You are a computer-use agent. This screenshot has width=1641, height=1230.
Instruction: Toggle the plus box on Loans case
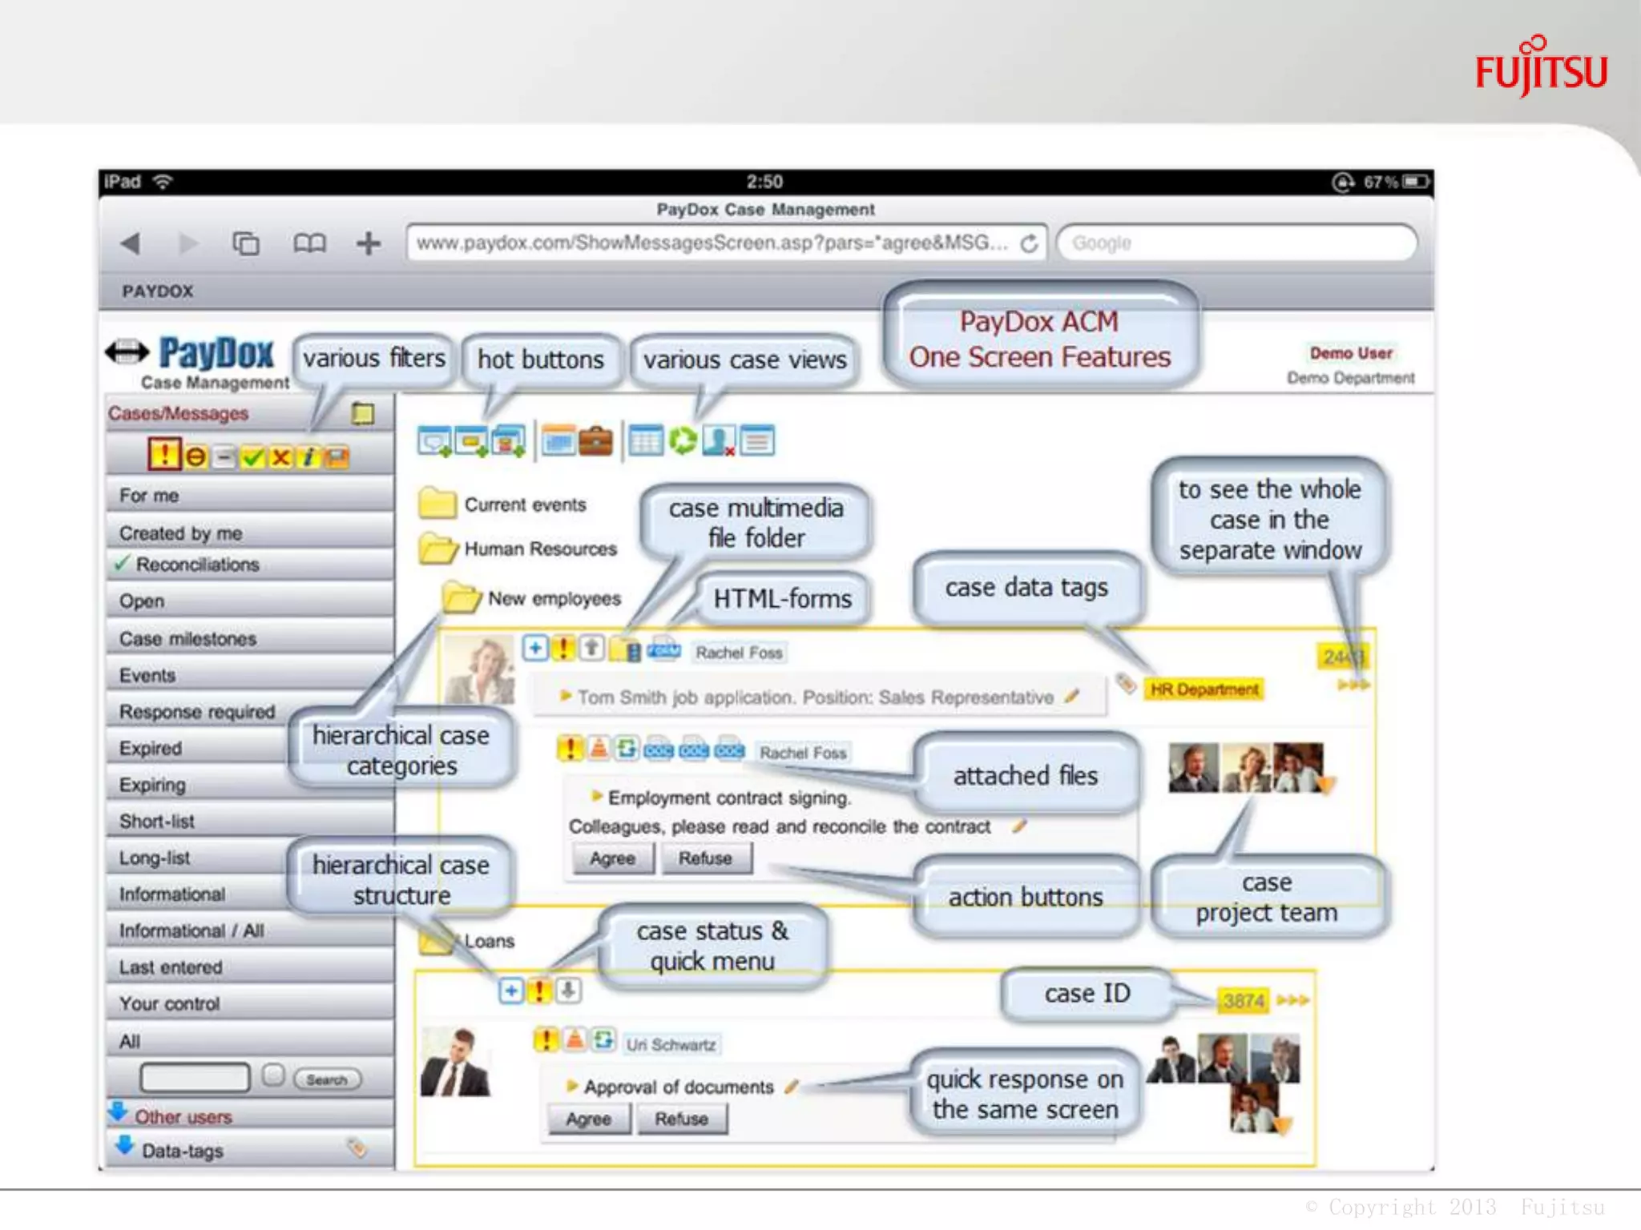(510, 991)
